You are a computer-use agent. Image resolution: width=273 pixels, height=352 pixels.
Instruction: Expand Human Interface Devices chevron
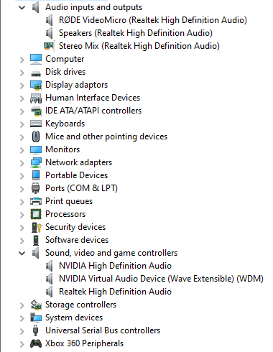click(22, 98)
